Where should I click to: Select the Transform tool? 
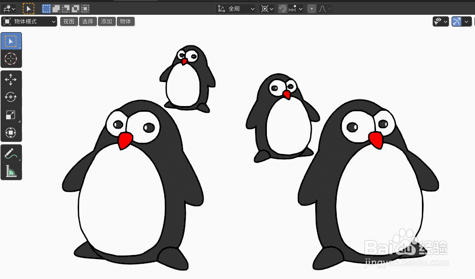coord(11,133)
